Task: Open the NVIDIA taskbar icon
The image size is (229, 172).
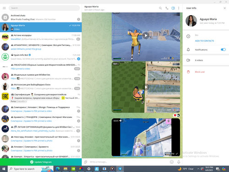Action: click(x=73, y=169)
